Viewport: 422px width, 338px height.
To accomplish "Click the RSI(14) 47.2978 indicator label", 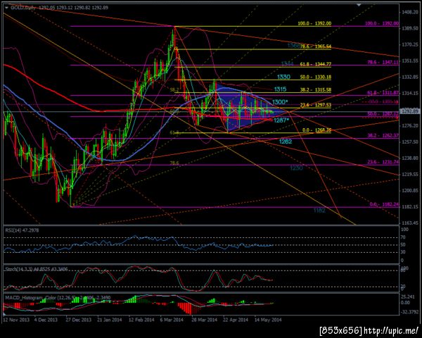I will (x=22, y=230).
